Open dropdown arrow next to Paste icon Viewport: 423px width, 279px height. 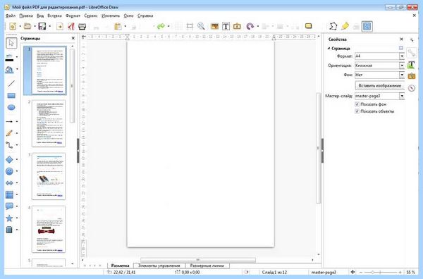click(x=125, y=26)
